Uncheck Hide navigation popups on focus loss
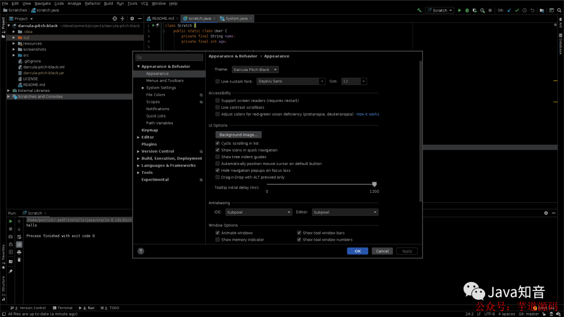This screenshot has width=564, height=317. [x=217, y=171]
